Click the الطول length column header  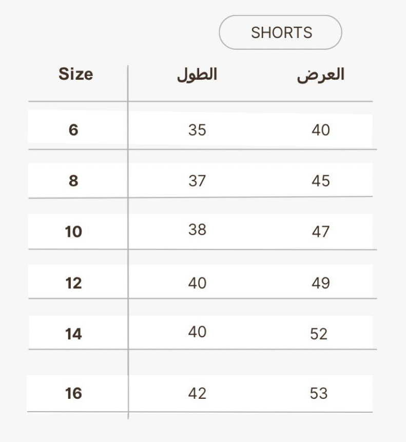[197, 75]
